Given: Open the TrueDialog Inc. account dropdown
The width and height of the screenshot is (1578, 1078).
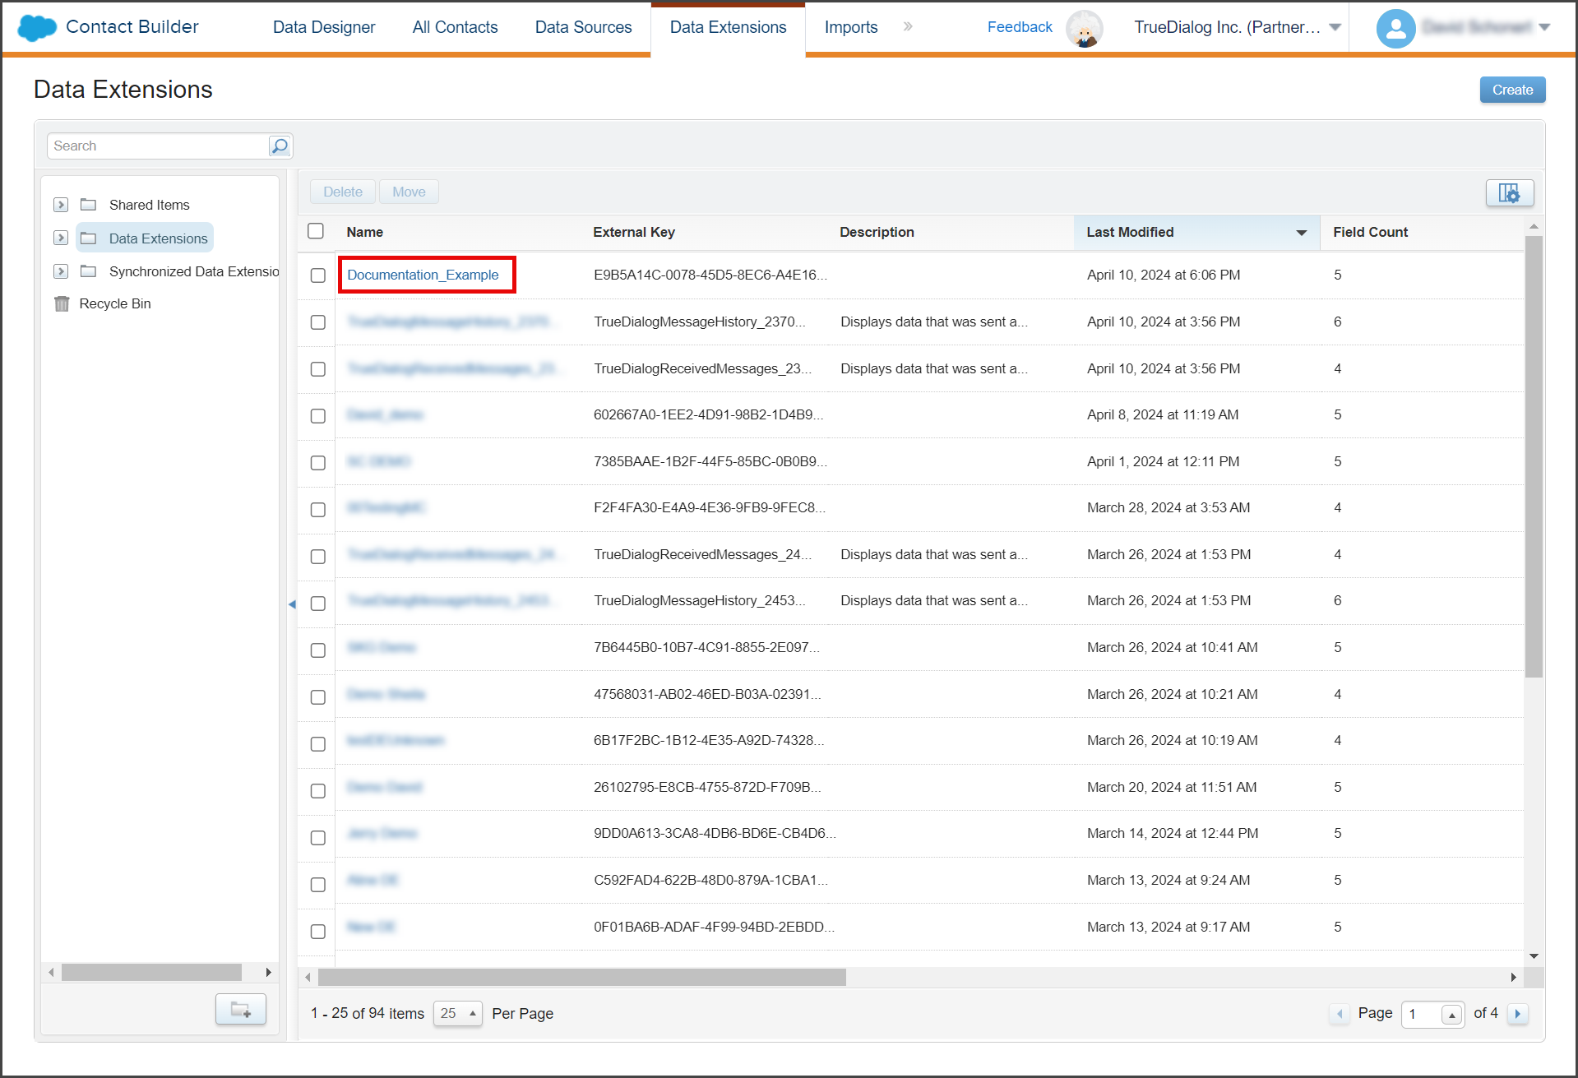Looking at the screenshot, I should pos(1238,27).
